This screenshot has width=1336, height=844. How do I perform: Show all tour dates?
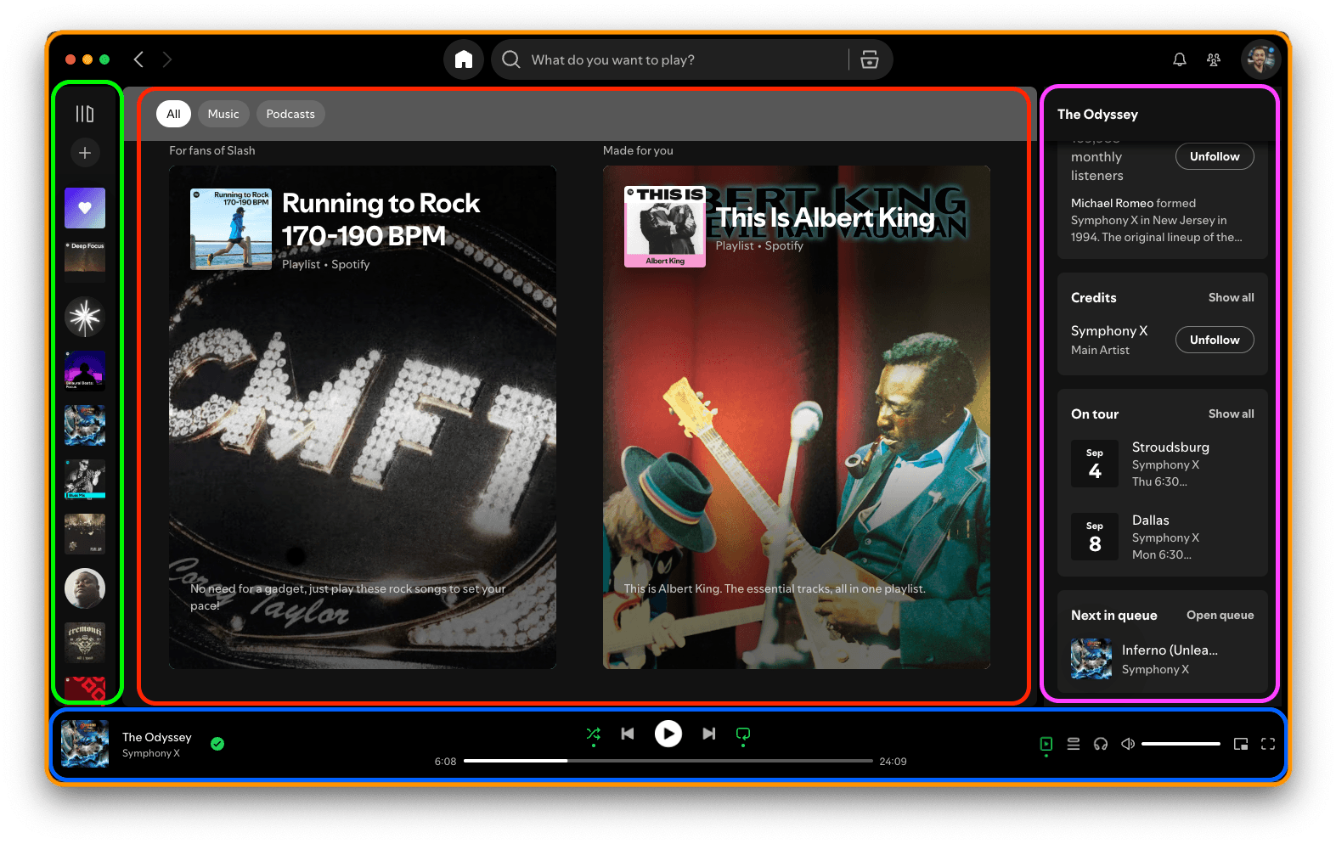point(1231,414)
